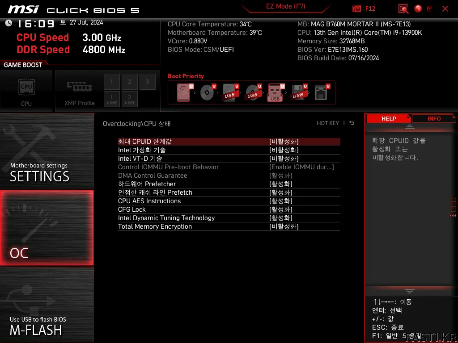Select the USB optical drive boot icon
The width and height of the screenshot is (458, 343).
(254, 92)
